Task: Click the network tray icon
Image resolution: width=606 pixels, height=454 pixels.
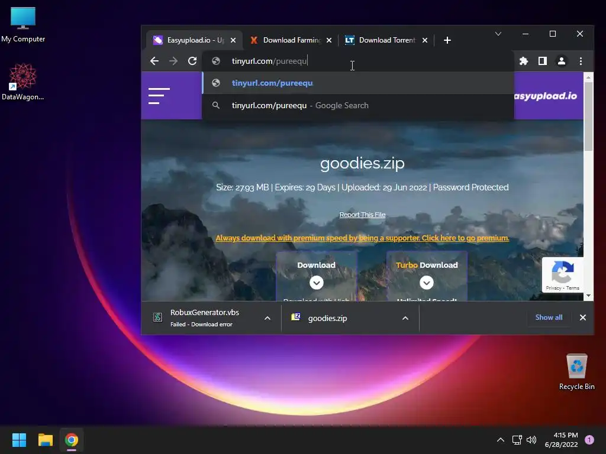Action: point(517,440)
